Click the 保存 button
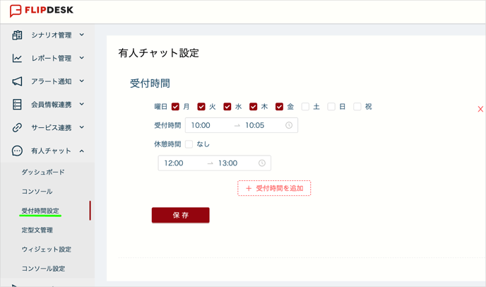Image resolution: width=486 pixels, height=287 pixels. pos(181,215)
